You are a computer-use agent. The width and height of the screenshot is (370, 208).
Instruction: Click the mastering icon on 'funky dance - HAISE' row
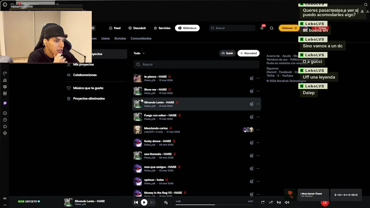pyautogui.click(x=251, y=143)
